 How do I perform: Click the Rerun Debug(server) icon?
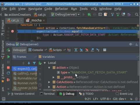pos(8,50)
